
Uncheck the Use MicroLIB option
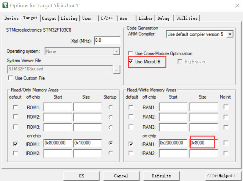tap(131, 62)
